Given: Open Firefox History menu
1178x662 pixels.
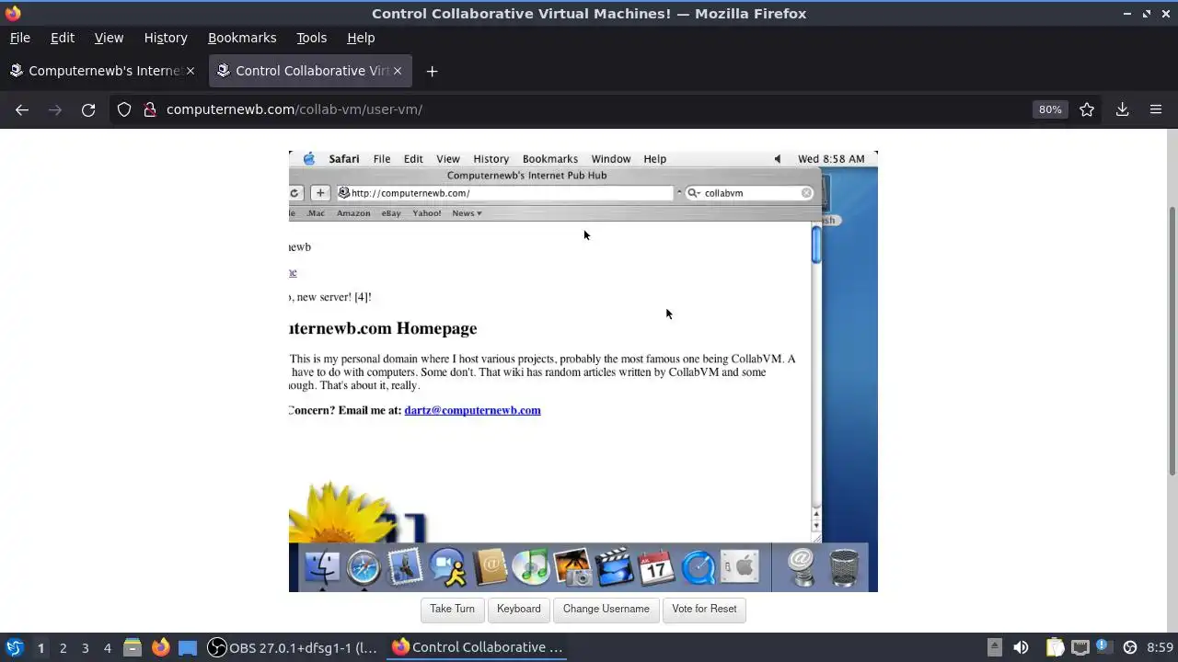Looking at the screenshot, I should click(166, 38).
